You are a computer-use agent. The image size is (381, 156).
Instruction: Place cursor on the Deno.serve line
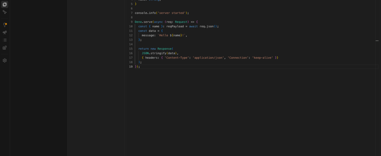pyautogui.click(x=167, y=22)
